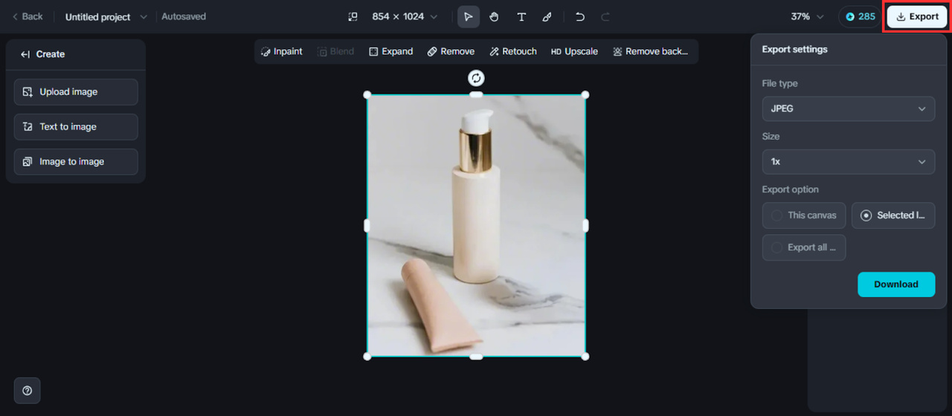Click the 285 credits counter

860,16
